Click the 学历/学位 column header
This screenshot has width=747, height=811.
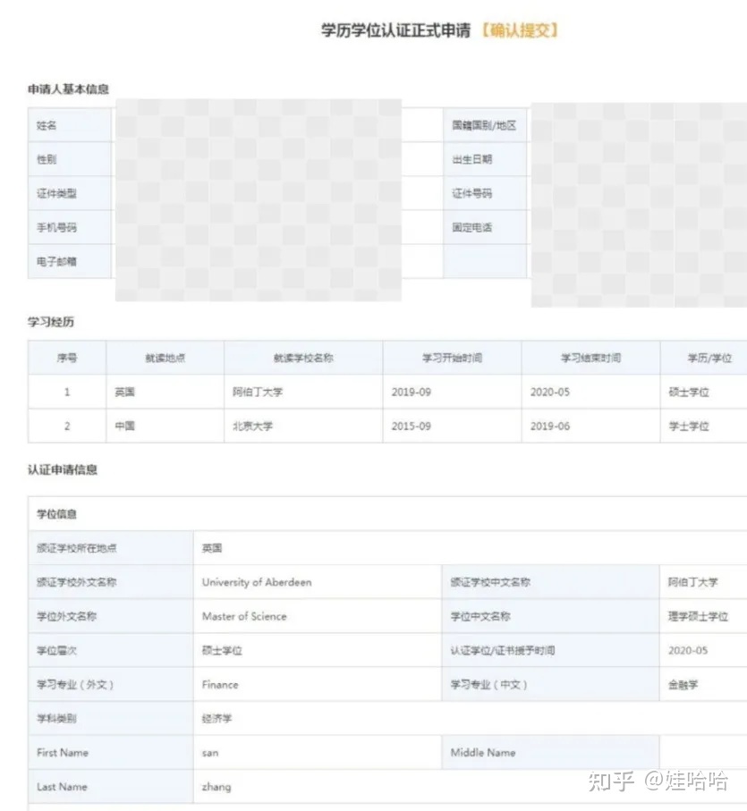[704, 358]
